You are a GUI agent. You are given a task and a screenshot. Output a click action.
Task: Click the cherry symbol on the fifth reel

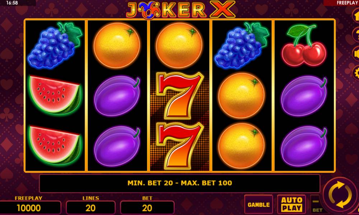point(304,45)
